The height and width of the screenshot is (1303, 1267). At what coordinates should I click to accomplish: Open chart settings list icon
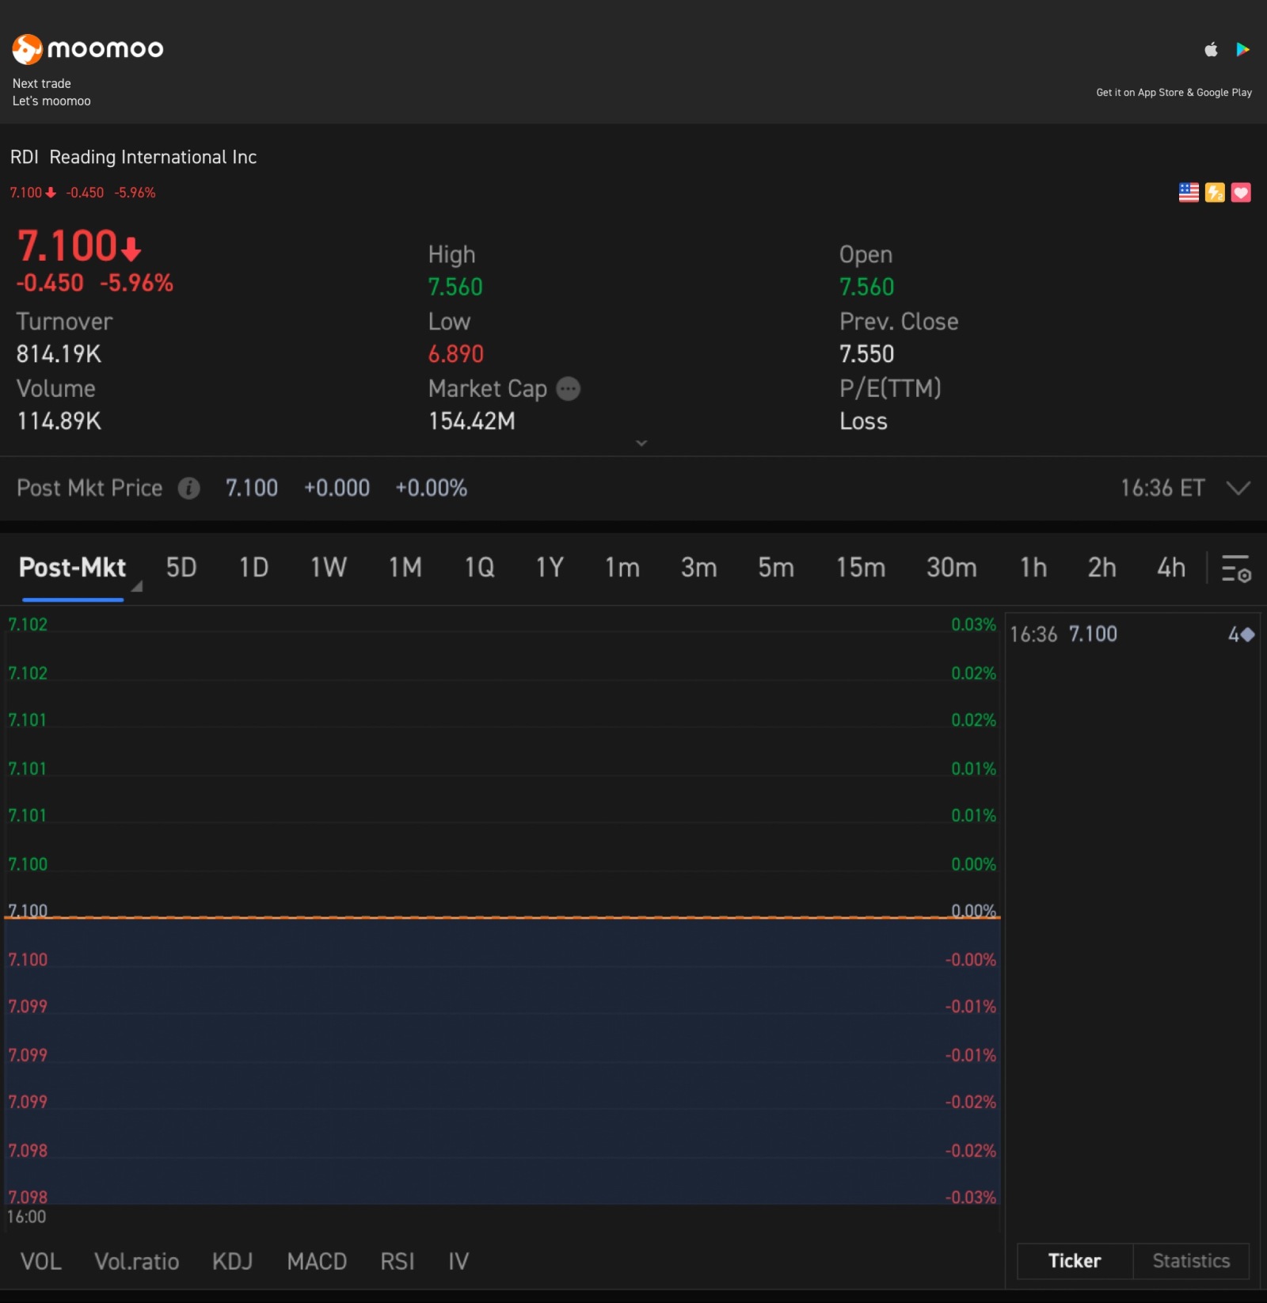pos(1235,568)
